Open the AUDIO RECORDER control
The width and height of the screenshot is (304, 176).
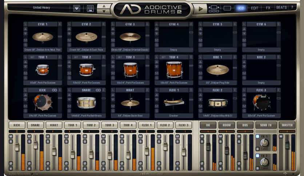pos(23,174)
